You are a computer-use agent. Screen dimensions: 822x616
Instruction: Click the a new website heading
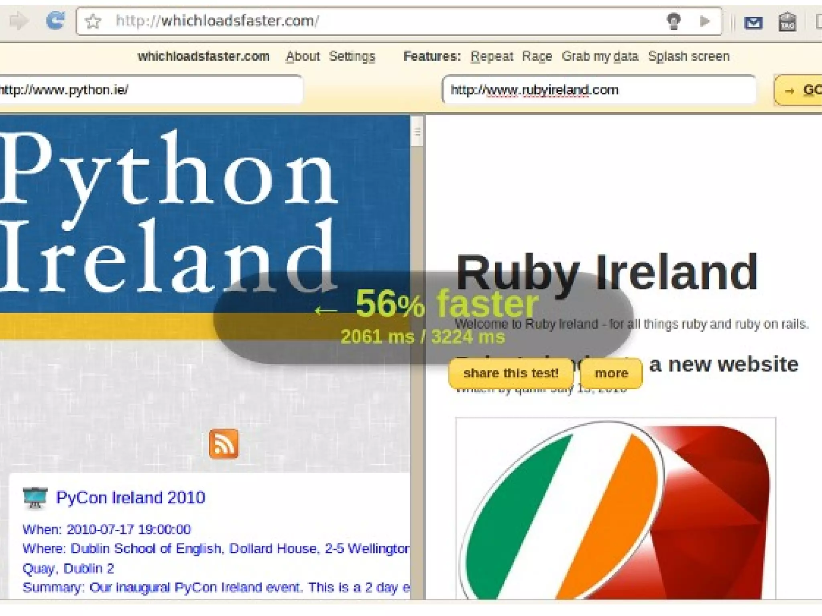coord(724,364)
